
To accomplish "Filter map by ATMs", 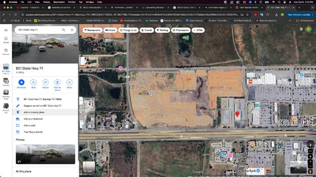I will 198,30.
